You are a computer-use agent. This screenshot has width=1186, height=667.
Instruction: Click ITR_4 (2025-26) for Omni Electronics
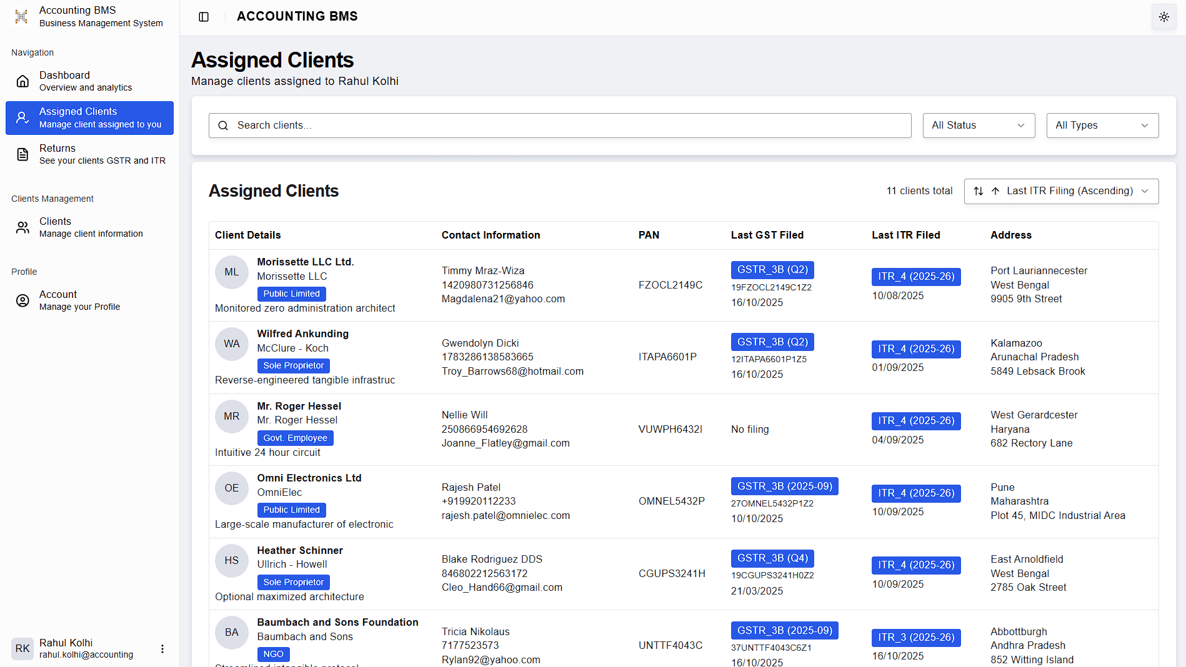(x=916, y=493)
